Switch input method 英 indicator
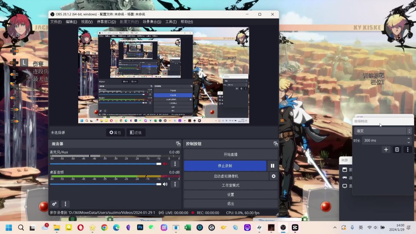The width and height of the screenshot is (416, 234). (361, 227)
